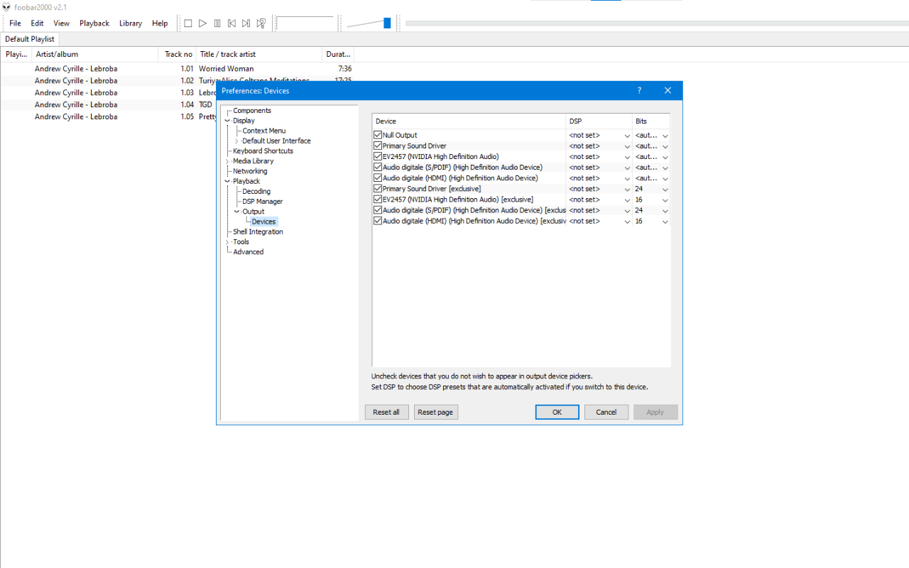Uncheck the Null Output device
This screenshot has height=568, width=909.
[x=378, y=135]
